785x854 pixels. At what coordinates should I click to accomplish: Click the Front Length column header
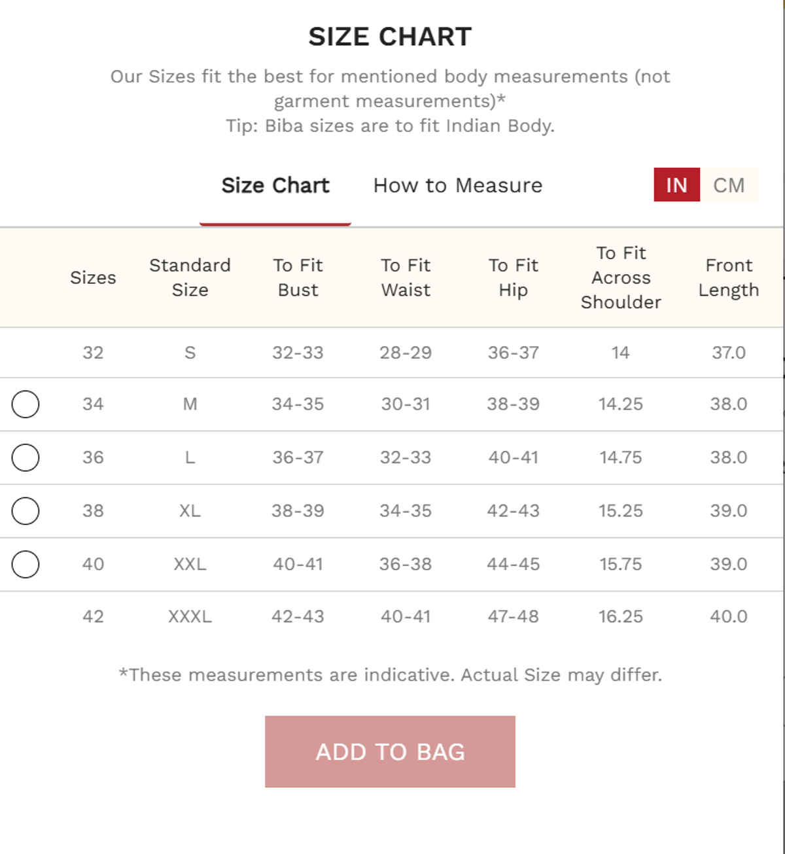click(728, 277)
